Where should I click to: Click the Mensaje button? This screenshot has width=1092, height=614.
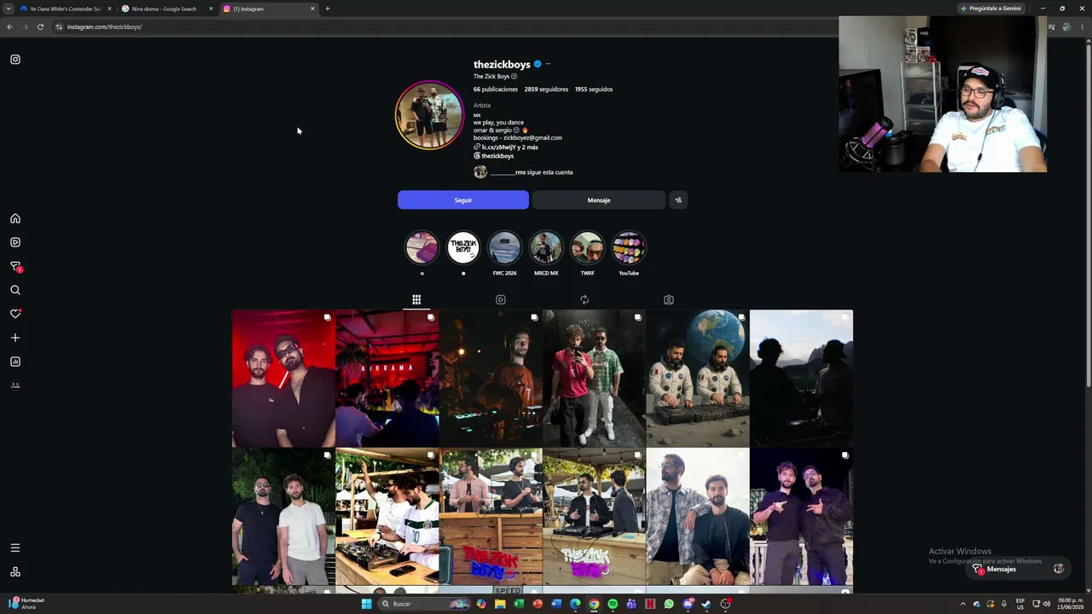pyautogui.click(x=599, y=200)
